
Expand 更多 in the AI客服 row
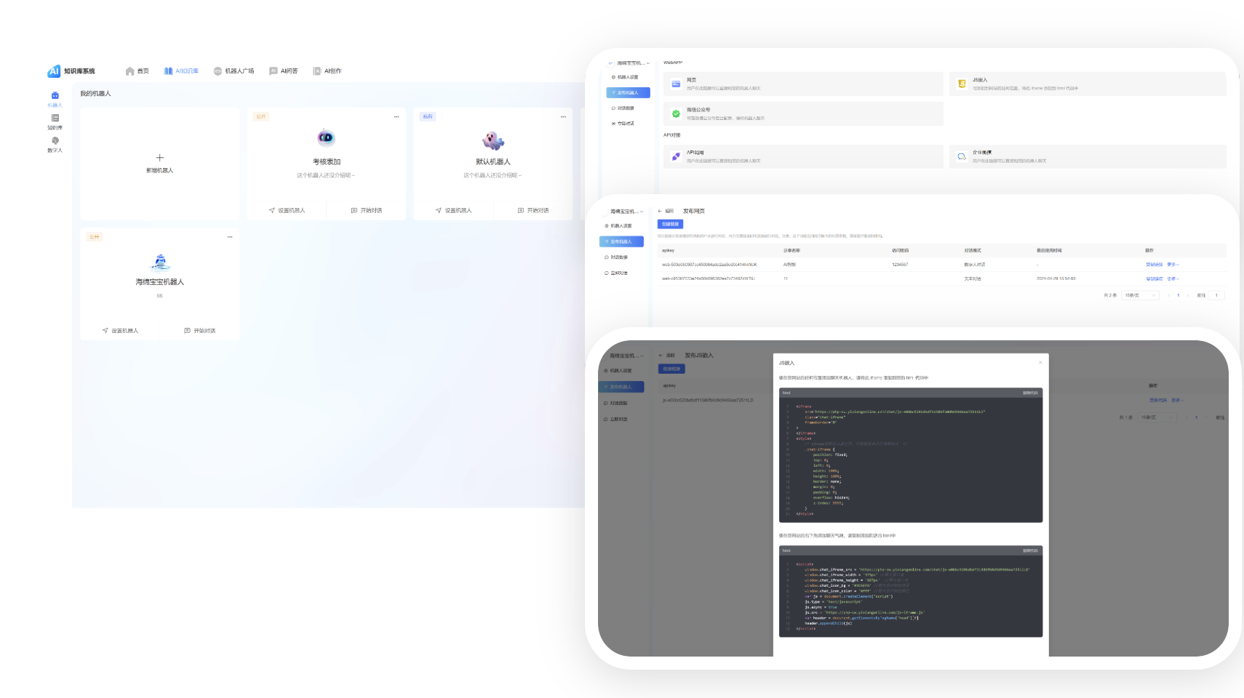pyautogui.click(x=1173, y=265)
